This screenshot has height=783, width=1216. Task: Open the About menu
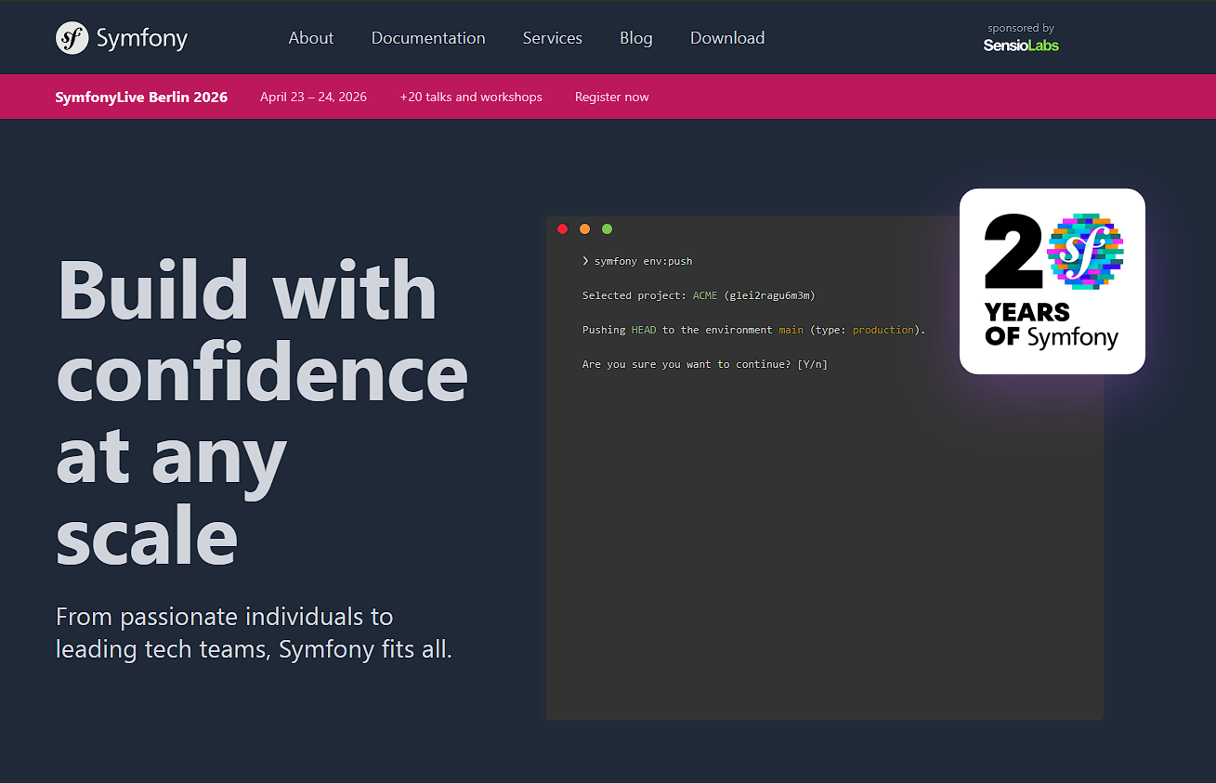tap(310, 37)
